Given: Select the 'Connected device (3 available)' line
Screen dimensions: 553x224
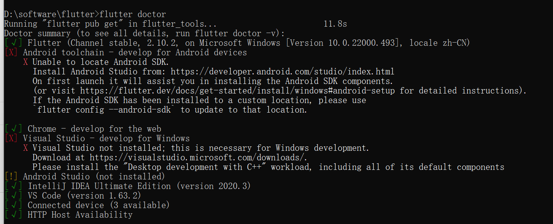Looking at the screenshot, I should [x=87, y=205].
